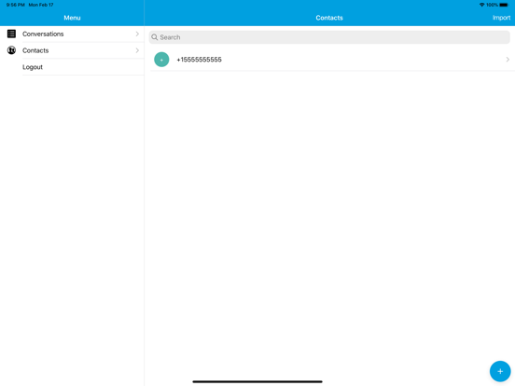The image size is (515, 386).
Task: Open details chevron for +15555555555
Action: pos(508,60)
